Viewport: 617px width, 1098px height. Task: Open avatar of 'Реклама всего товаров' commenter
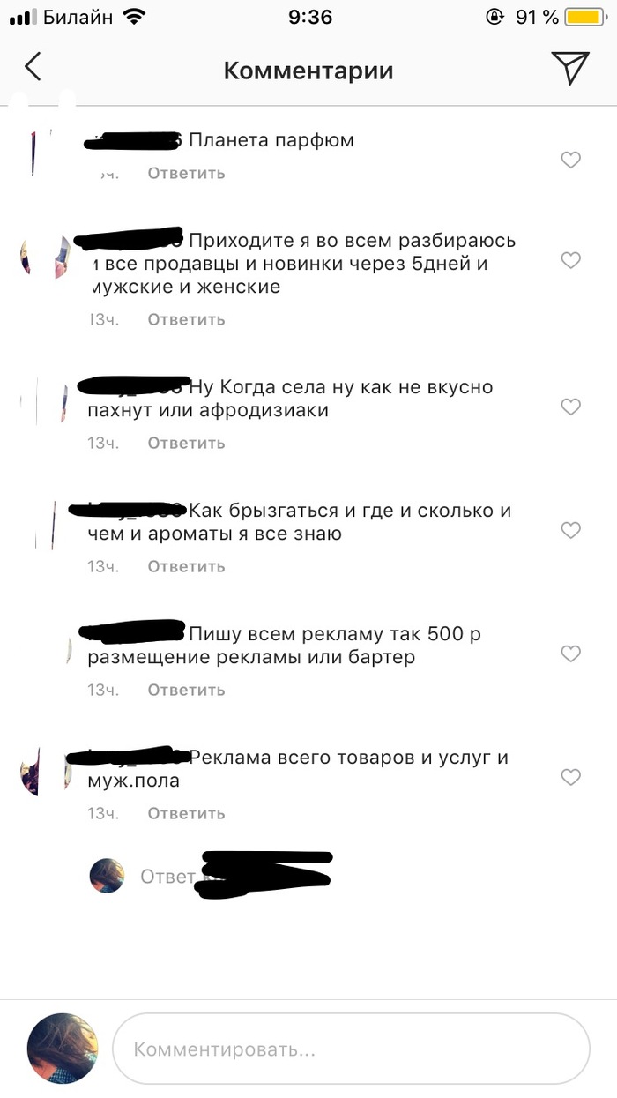point(44,773)
